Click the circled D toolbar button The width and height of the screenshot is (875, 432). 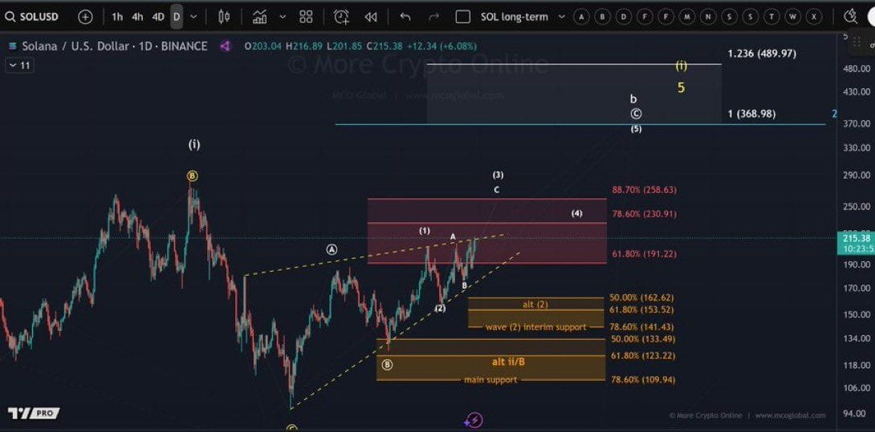tap(624, 17)
